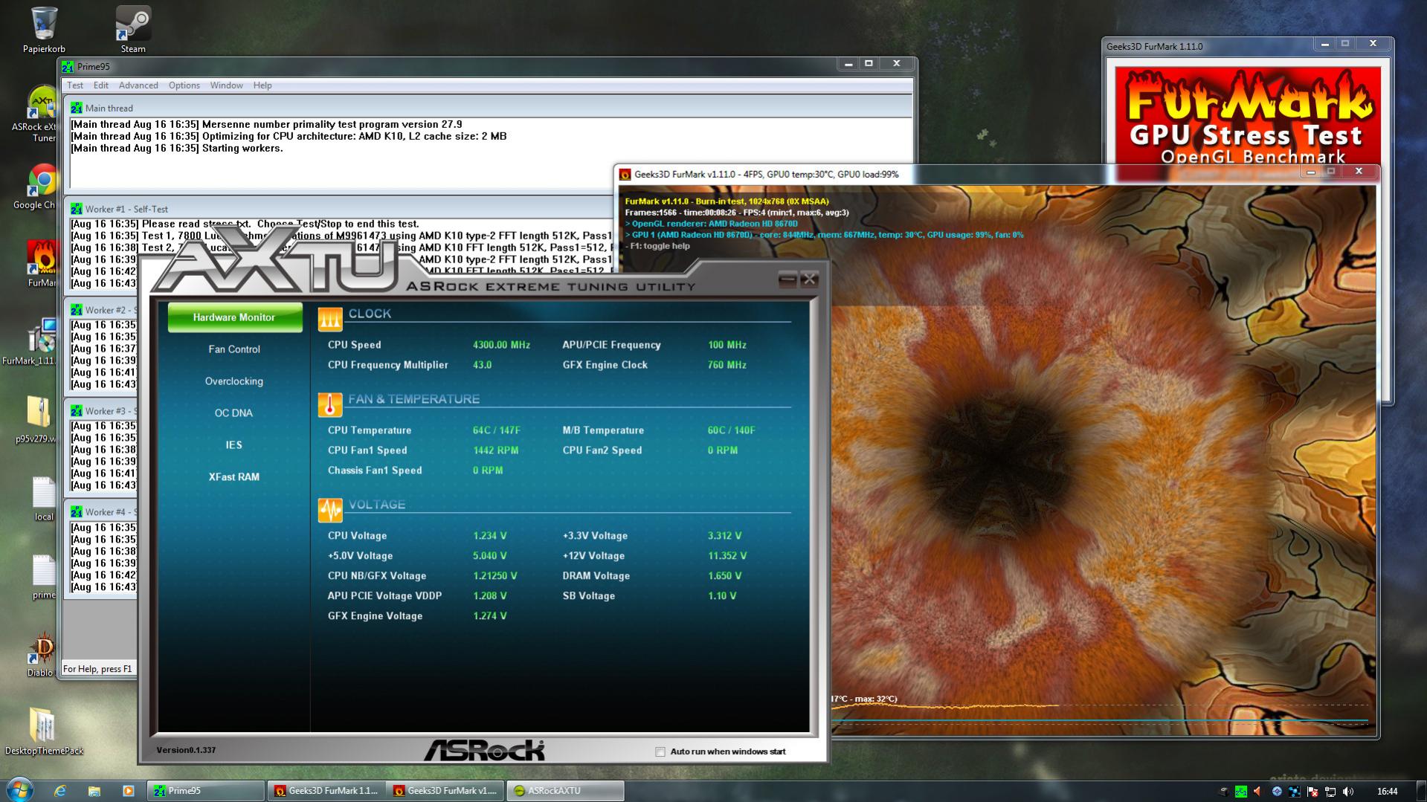Click the Prime95 green tray icon

[x=1240, y=792]
